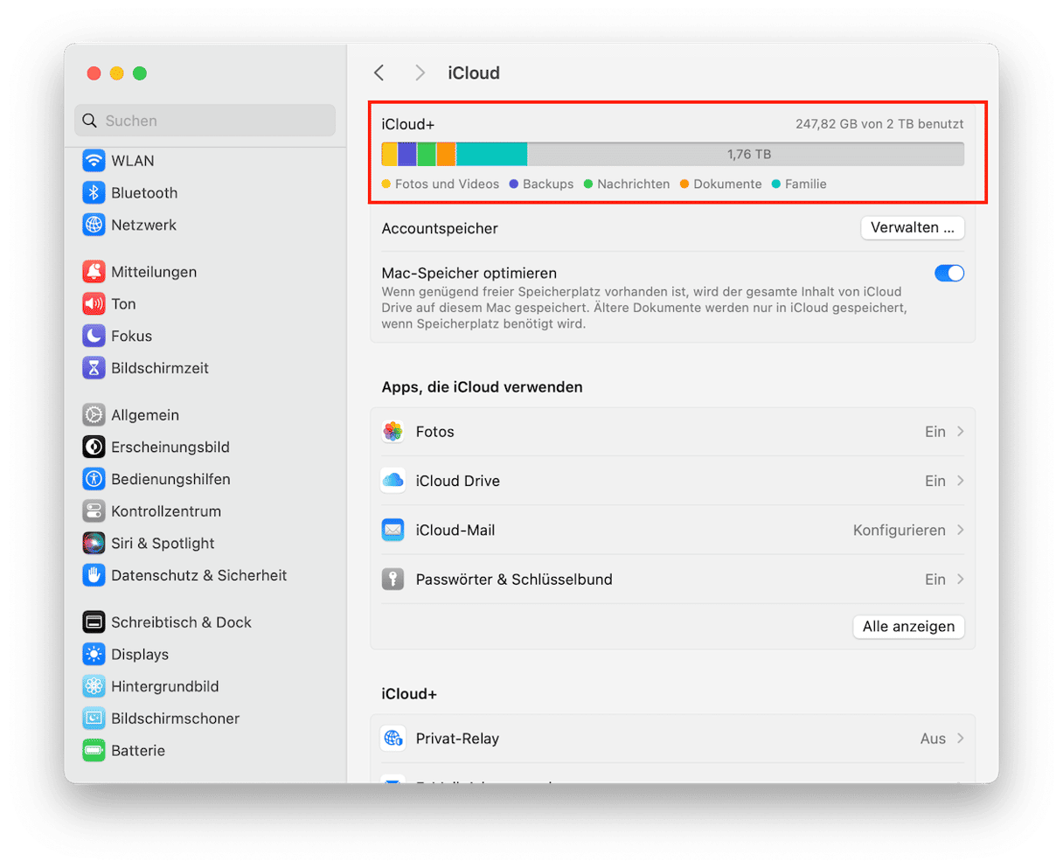Open the Bildschirmschoner icon
The height and width of the screenshot is (868, 1063).
(x=94, y=719)
